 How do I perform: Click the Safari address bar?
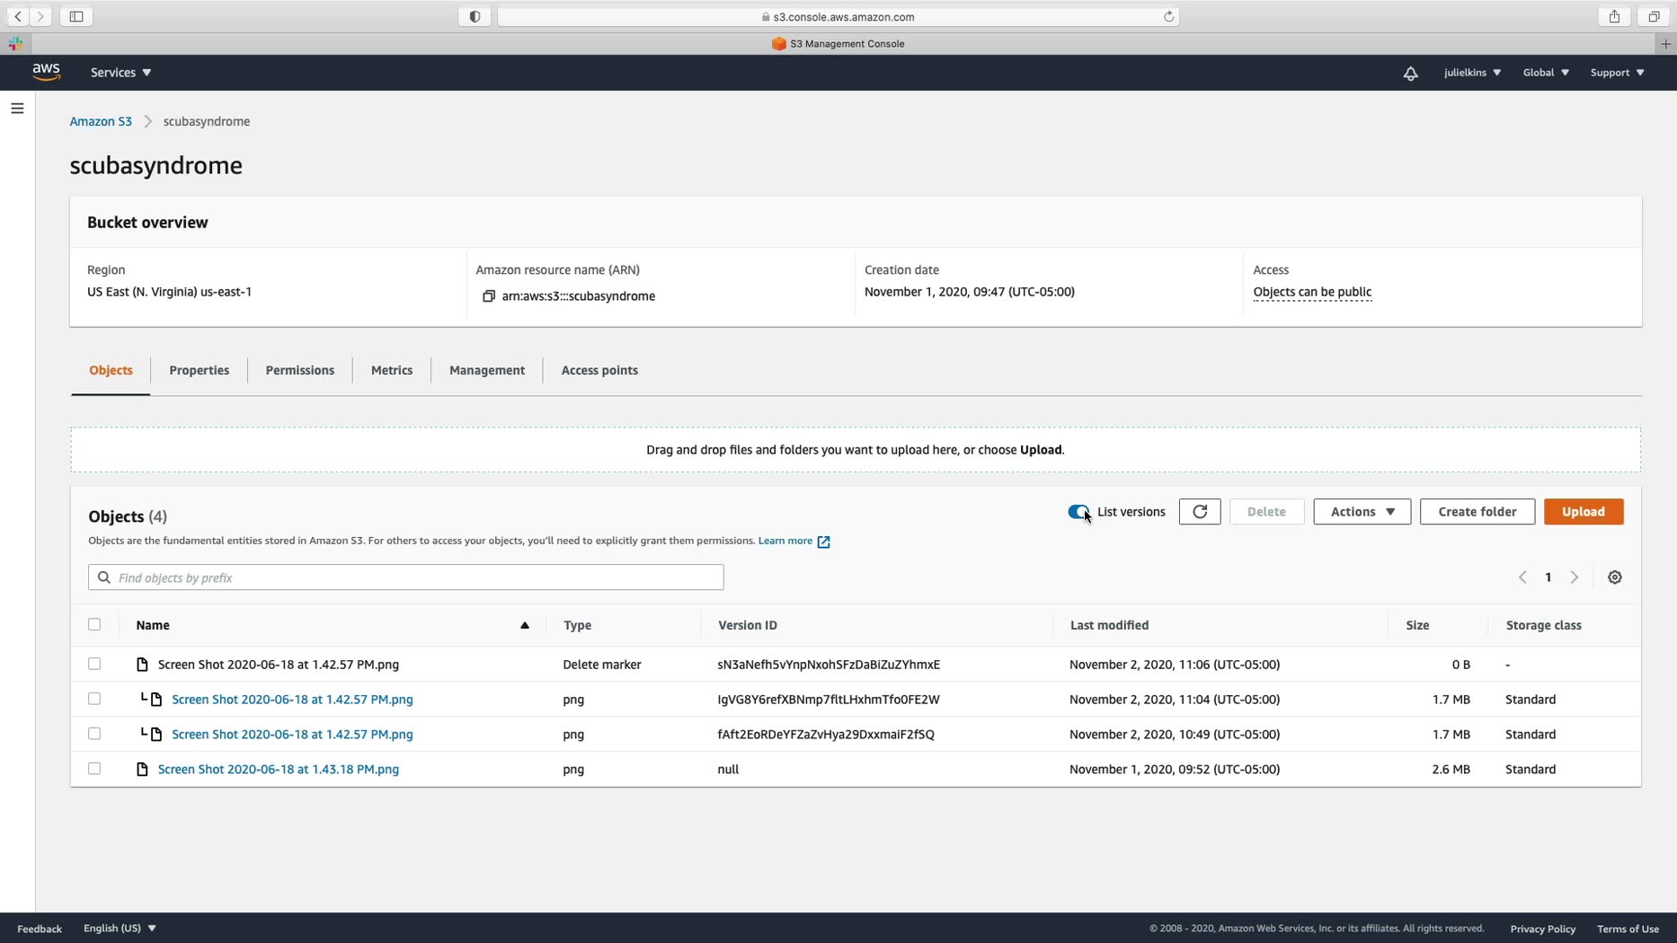click(838, 16)
